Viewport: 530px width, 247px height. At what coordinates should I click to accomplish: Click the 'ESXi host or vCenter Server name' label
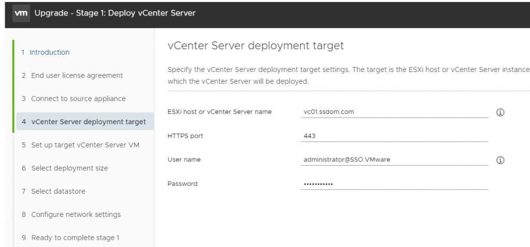(x=219, y=112)
